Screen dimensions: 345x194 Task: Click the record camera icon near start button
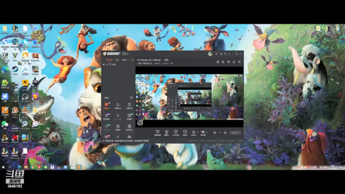(x=215, y=133)
